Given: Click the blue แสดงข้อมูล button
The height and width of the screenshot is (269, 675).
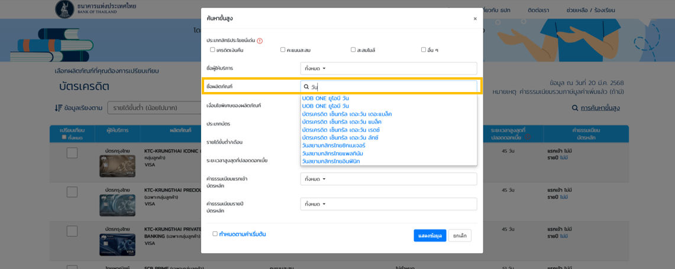Looking at the screenshot, I should [x=430, y=235].
